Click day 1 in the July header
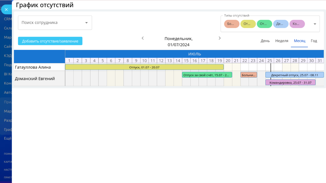Viewport: 326px width, 183px height. [x=69, y=60]
